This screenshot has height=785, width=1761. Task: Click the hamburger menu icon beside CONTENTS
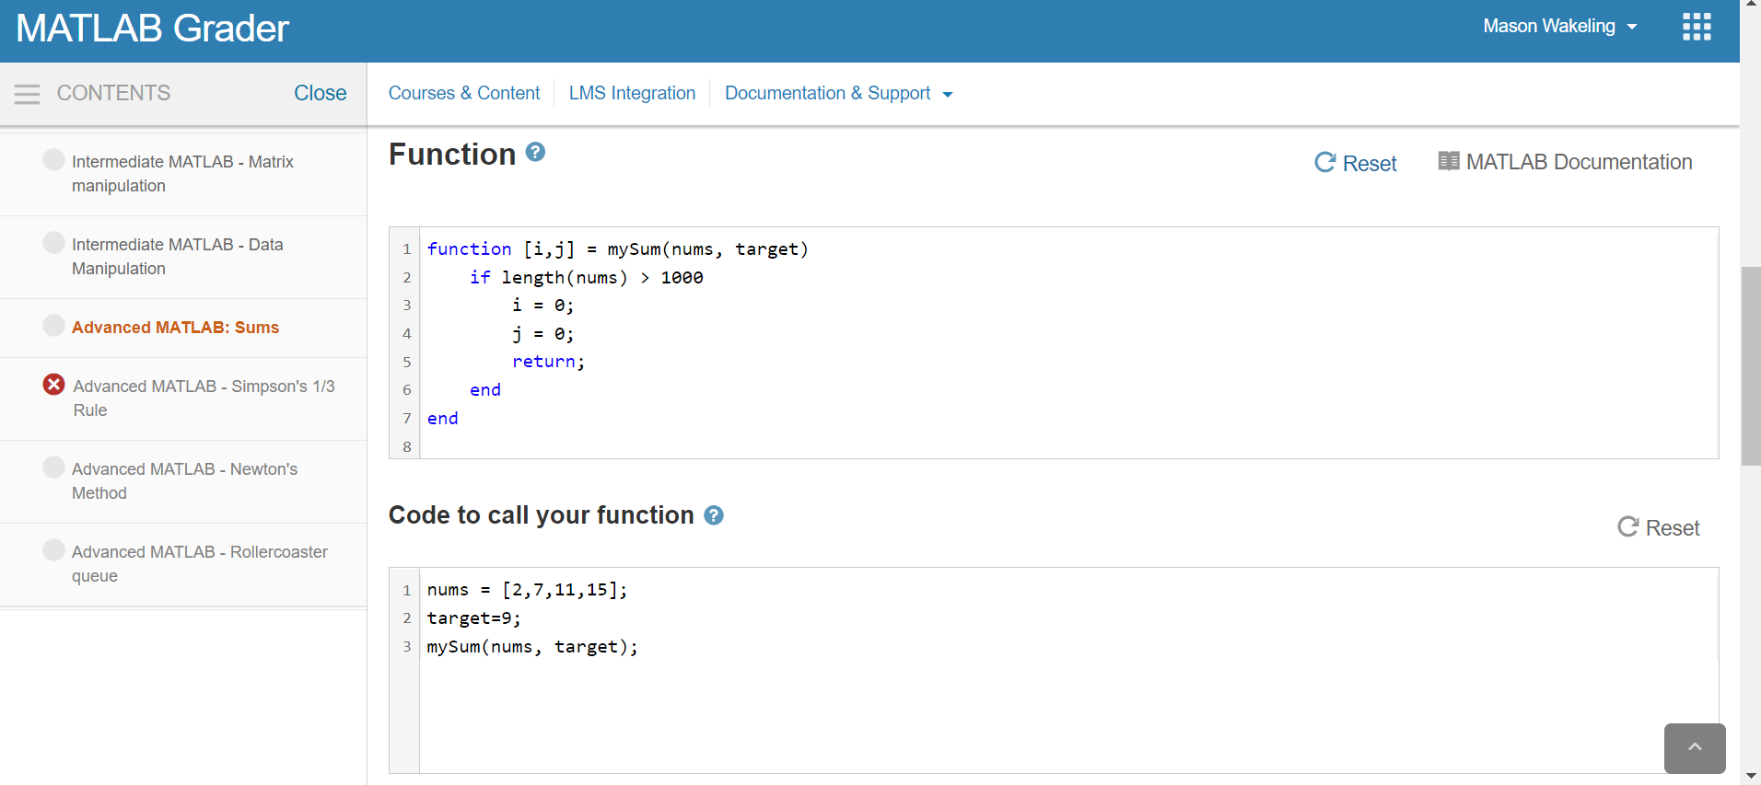(27, 94)
